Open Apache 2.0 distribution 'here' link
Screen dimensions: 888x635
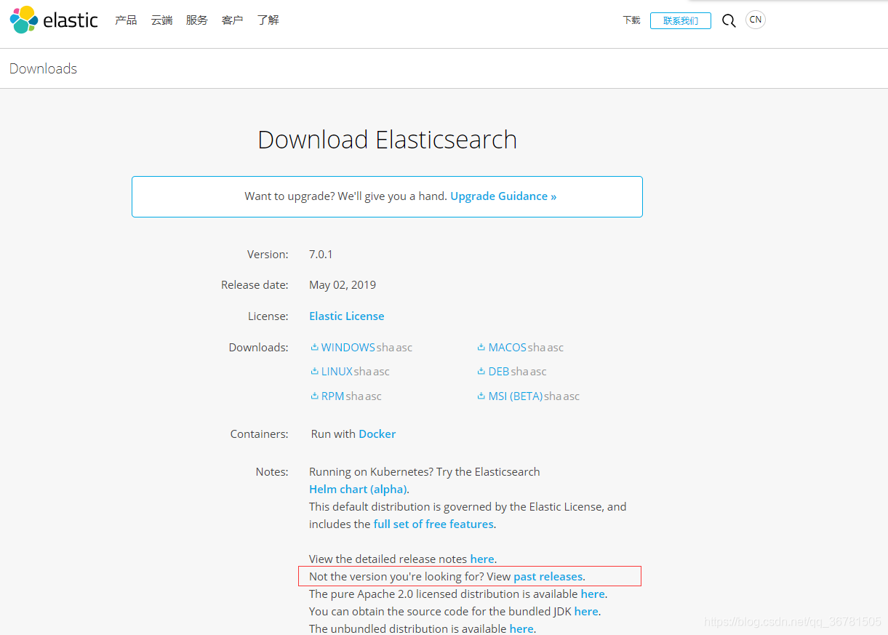tap(593, 594)
